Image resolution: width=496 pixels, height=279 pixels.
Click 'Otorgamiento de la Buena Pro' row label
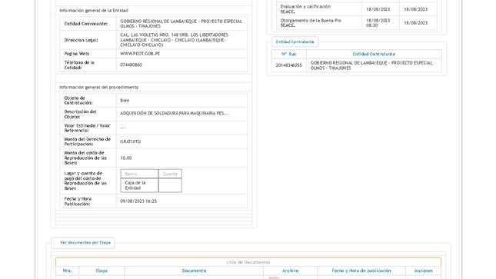coord(311,23)
